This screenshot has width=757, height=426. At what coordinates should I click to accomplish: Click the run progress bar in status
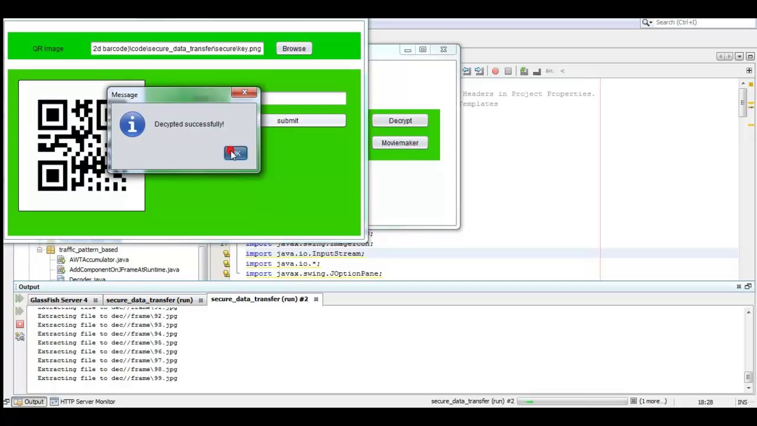click(572, 402)
